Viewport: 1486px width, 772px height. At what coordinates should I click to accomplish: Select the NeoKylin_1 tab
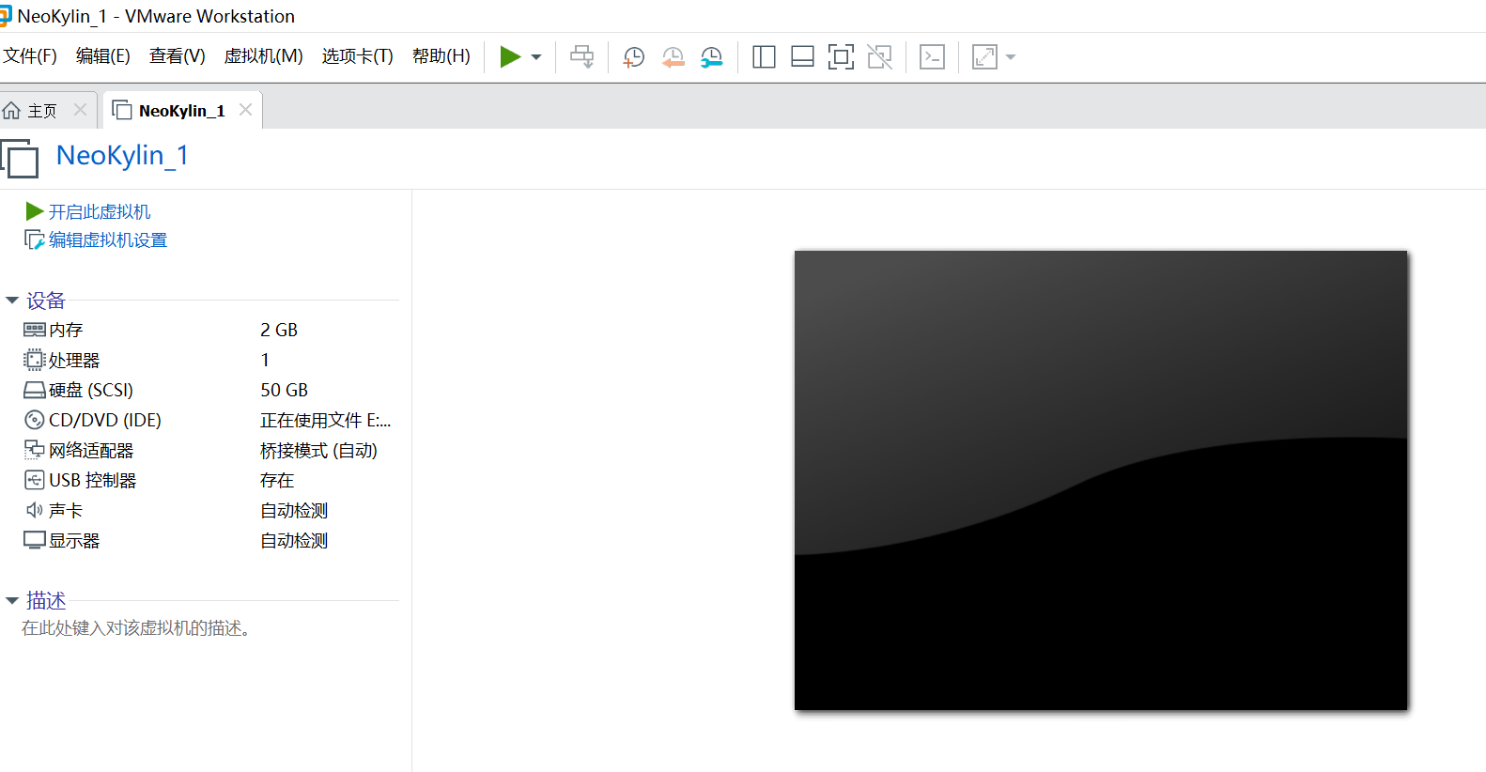(x=182, y=111)
